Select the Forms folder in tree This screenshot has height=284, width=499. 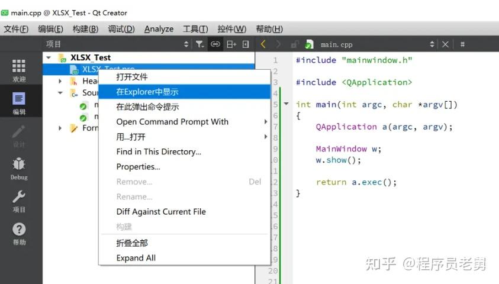(90, 128)
